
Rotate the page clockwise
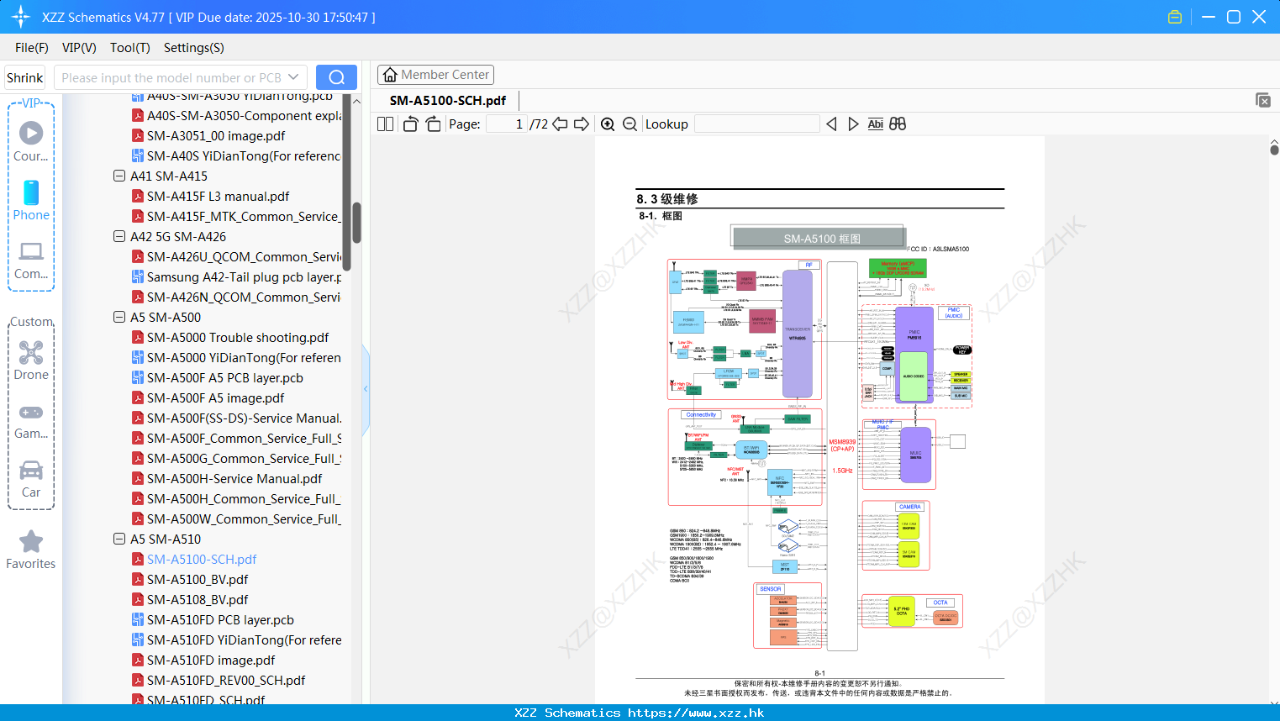pos(433,124)
